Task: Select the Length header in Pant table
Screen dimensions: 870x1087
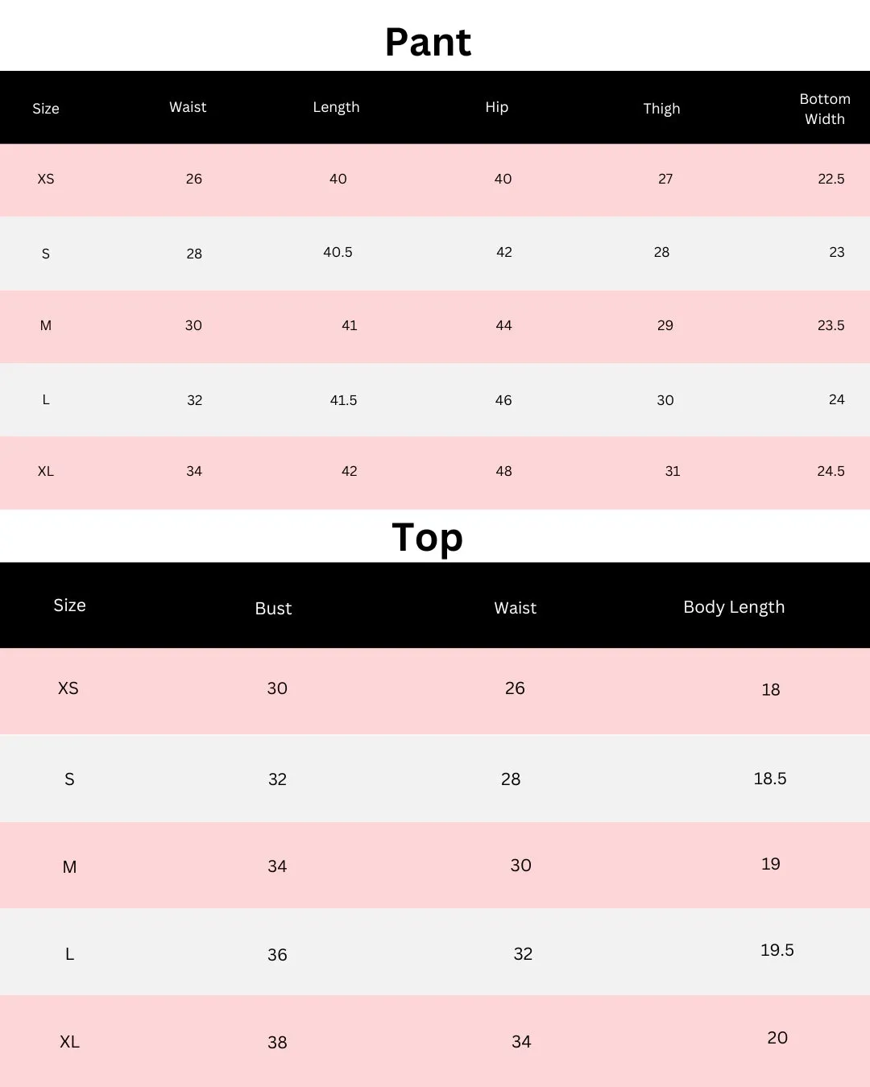Action: (x=336, y=107)
